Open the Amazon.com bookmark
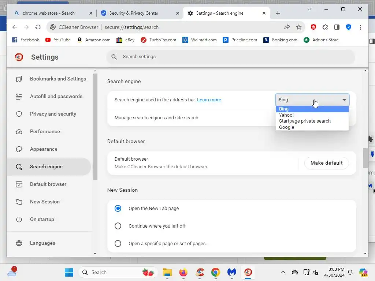Image resolution: width=375 pixels, height=281 pixels. pos(94,40)
